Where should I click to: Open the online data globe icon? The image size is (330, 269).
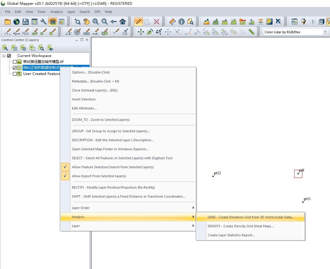pyautogui.click(x=17, y=22)
